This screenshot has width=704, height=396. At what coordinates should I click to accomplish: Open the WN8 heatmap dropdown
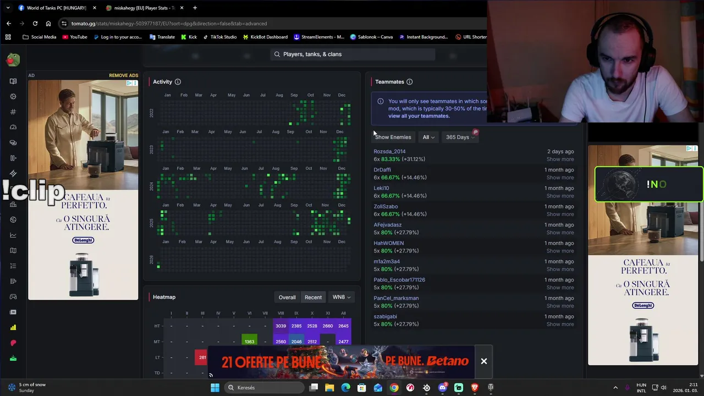[341, 298]
